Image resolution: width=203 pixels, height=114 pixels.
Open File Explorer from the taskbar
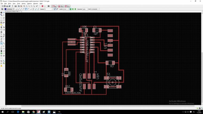pos(23,112)
